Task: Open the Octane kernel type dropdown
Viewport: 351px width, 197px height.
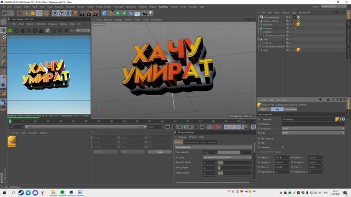Action: [213, 147]
